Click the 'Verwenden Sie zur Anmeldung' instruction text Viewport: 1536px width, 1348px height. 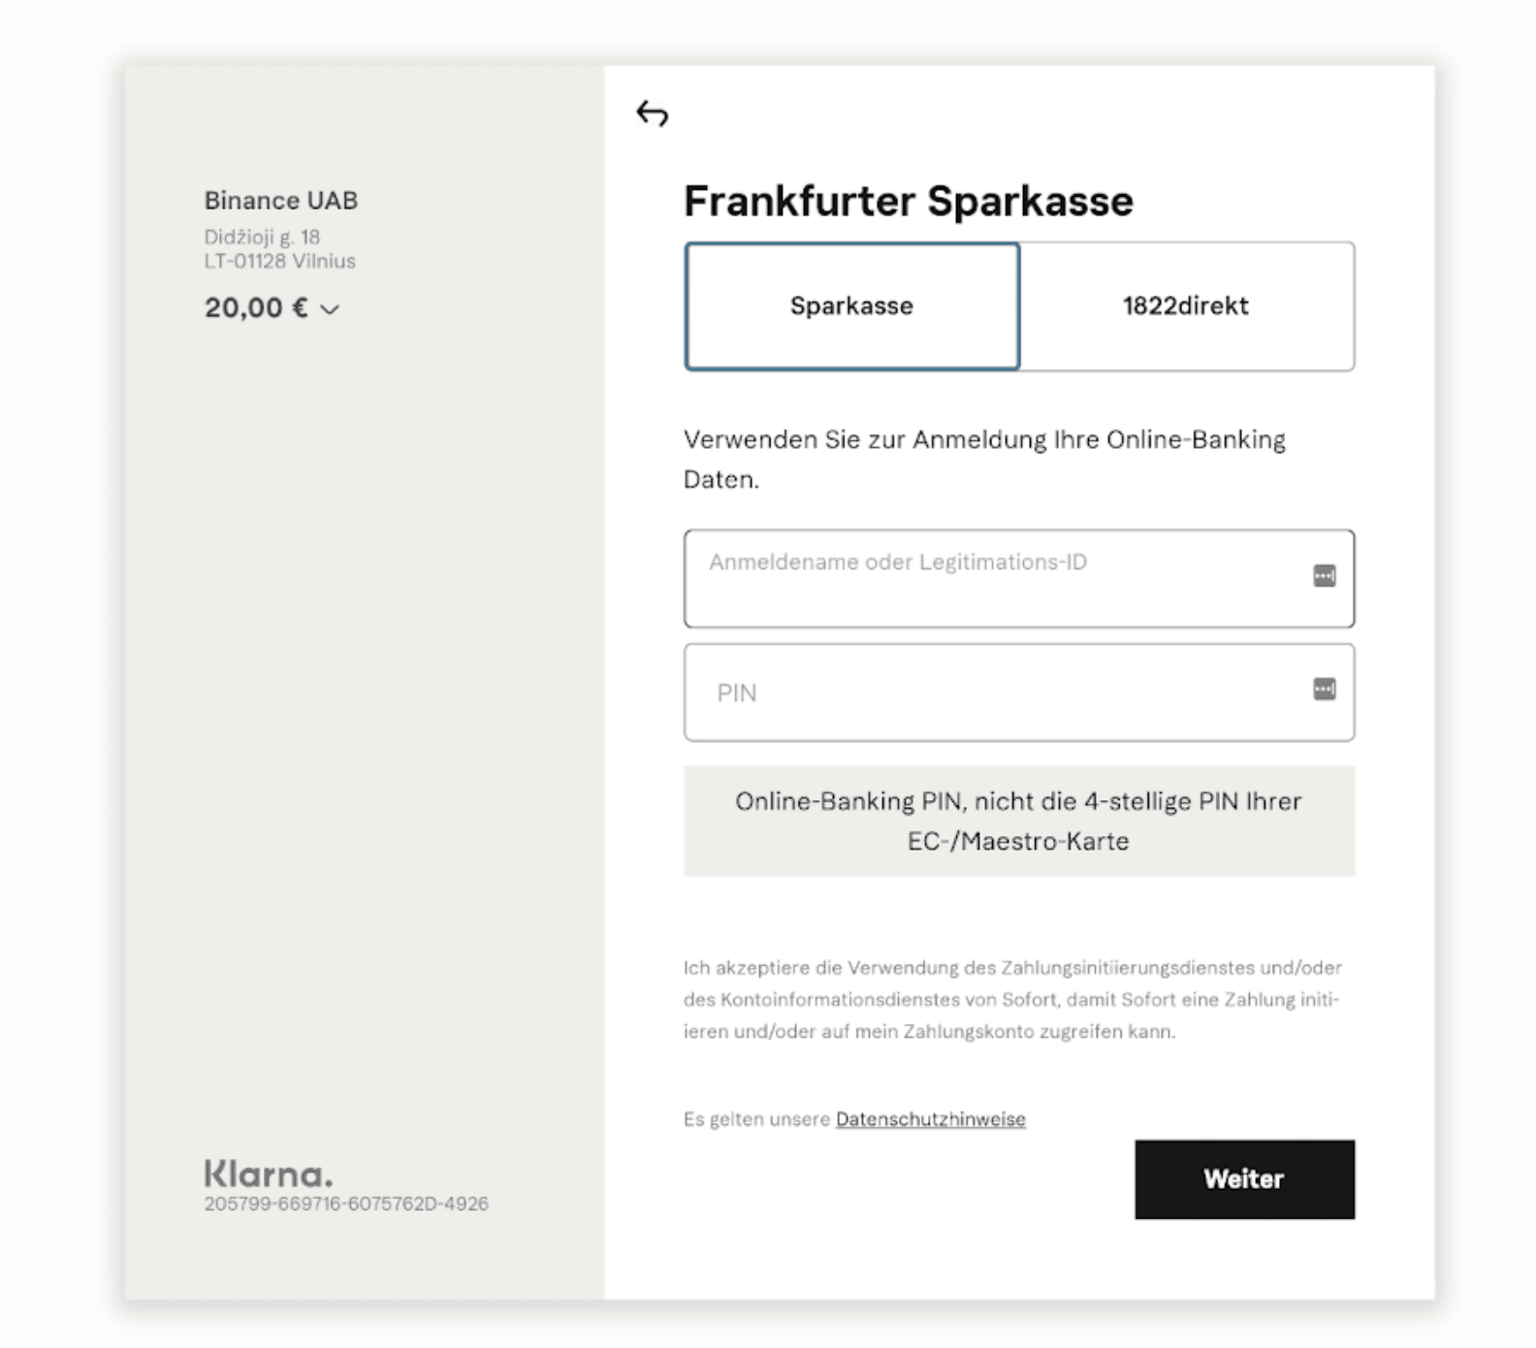point(984,460)
